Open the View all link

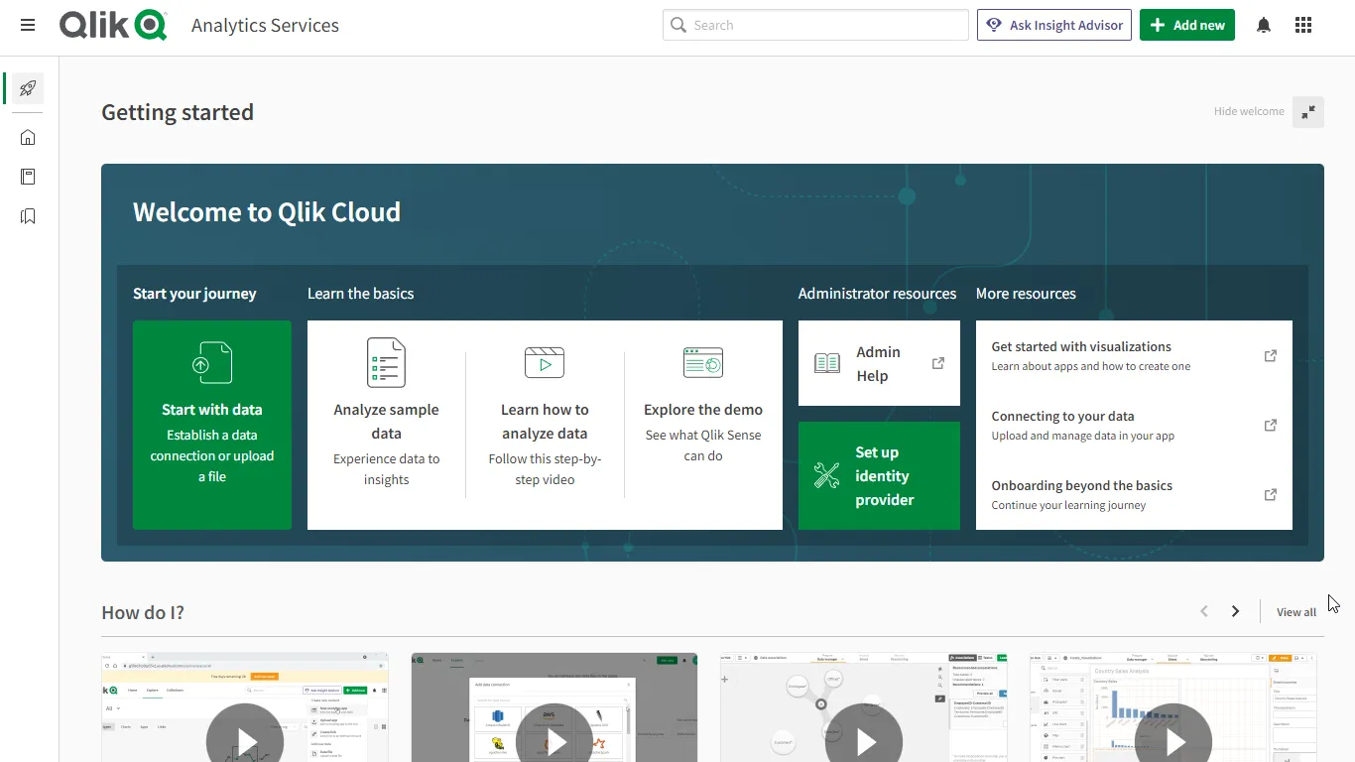click(x=1295, y=611)
